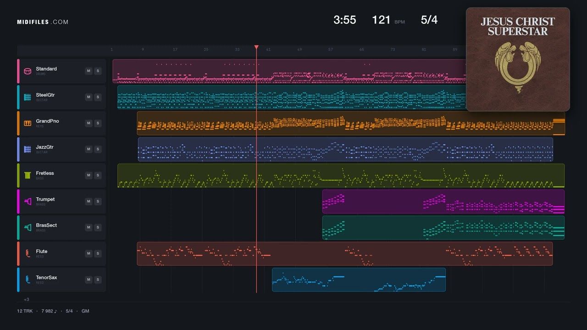Click the JazzGtr guitar track icon
This screenshot has height=330, width=587.
[x=28, y=149]
